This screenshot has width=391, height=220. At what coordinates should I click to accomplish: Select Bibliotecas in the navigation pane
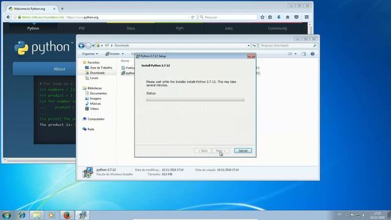[95, 88]
